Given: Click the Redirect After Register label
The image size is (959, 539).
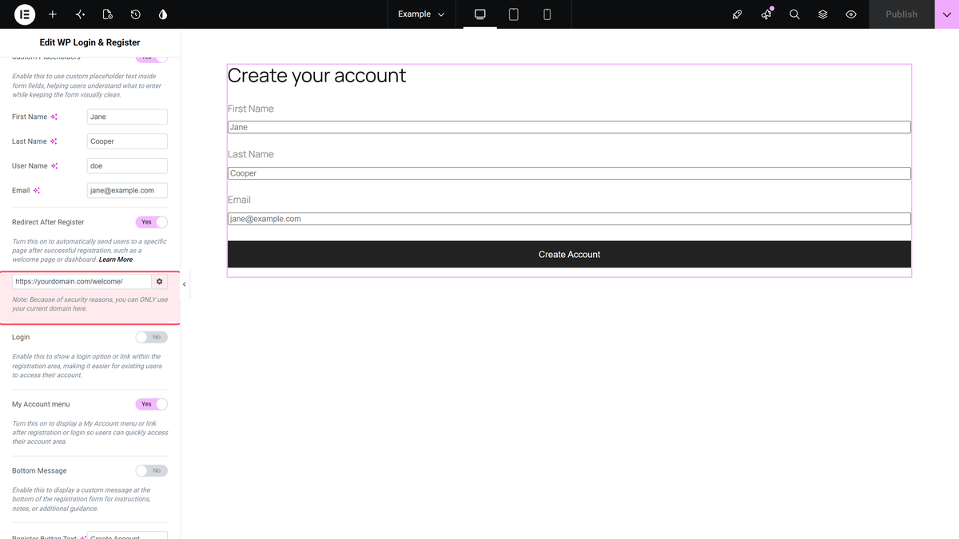Looking at the screenshot, I should click(x=48, y=222).
